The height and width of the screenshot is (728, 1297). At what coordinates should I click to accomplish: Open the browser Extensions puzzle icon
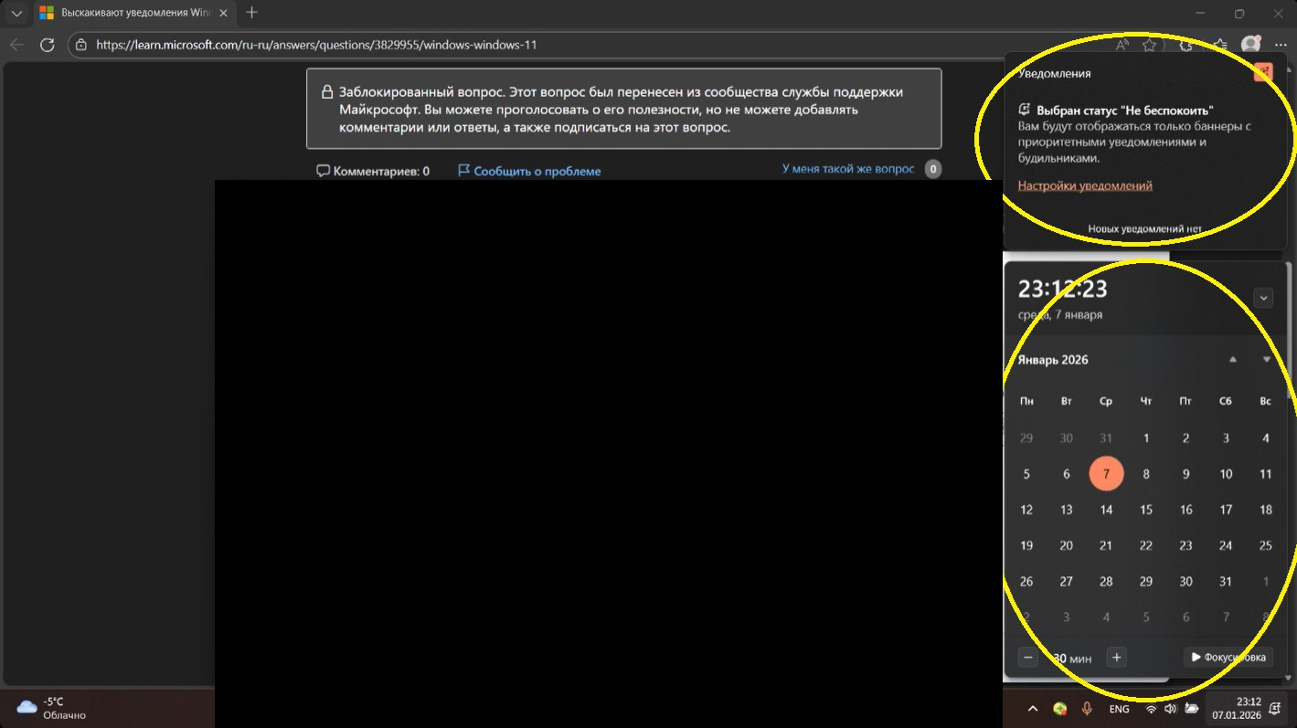pyautogui.click(x=1186, y=44)
